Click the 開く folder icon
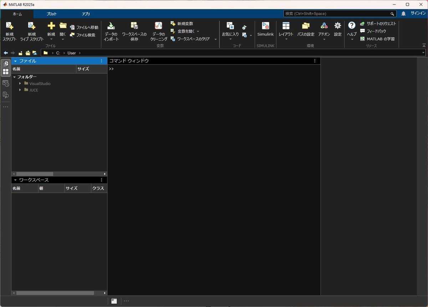Image resolution: width=428 pixels, height=307 pixels. (63, 26)
